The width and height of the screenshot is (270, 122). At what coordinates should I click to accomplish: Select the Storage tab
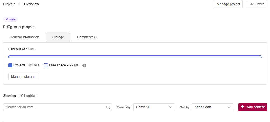click(58, 37)
